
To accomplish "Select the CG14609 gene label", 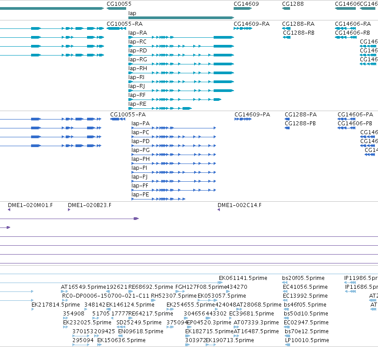I will pos(246,4).
